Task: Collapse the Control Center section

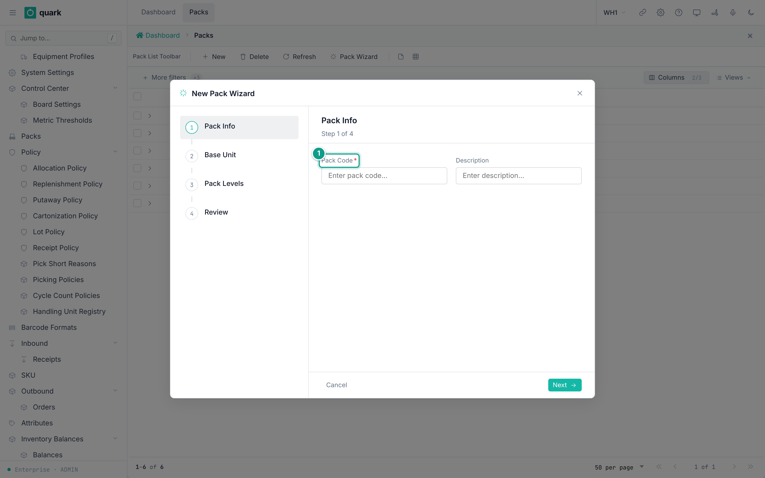Action: tap(115, 88)
